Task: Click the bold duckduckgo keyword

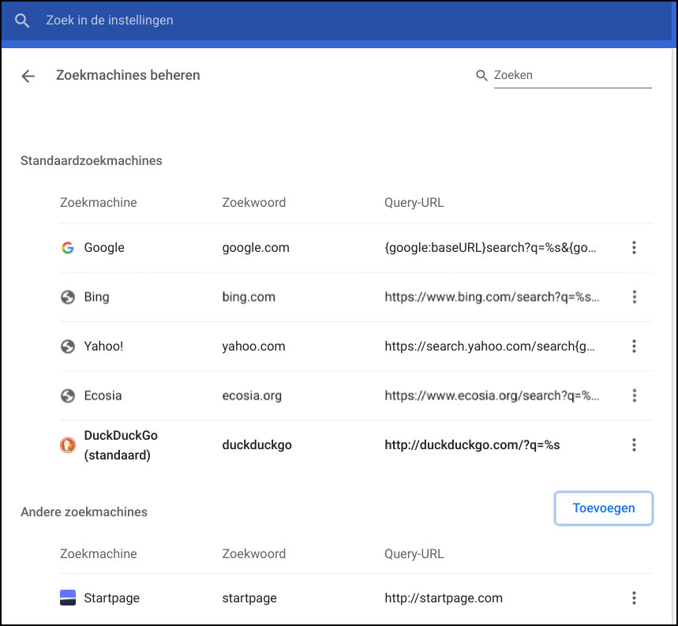Action: (257, 445)
